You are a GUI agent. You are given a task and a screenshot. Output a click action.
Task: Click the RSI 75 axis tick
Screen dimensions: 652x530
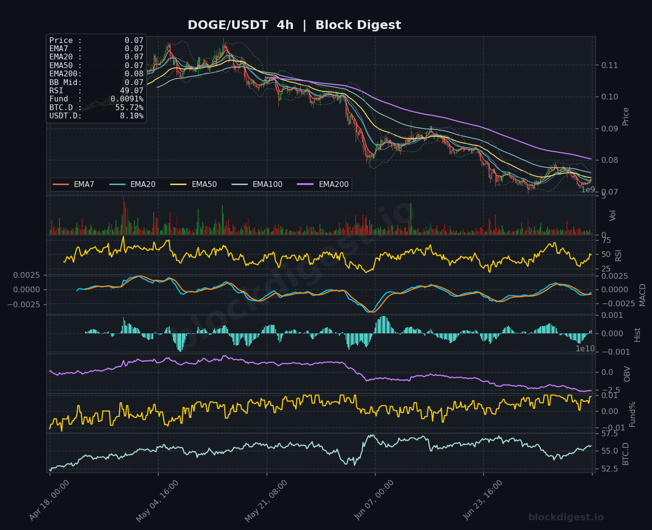(x=606, y=241)
